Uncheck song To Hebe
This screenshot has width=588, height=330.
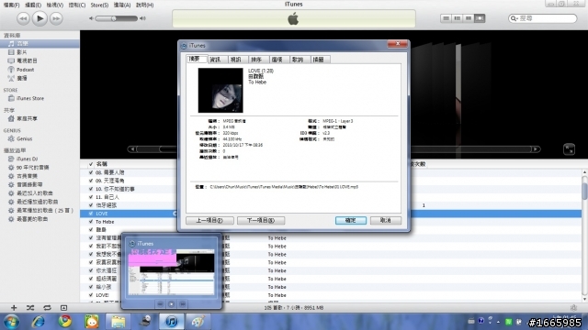(x=91, y=222)
